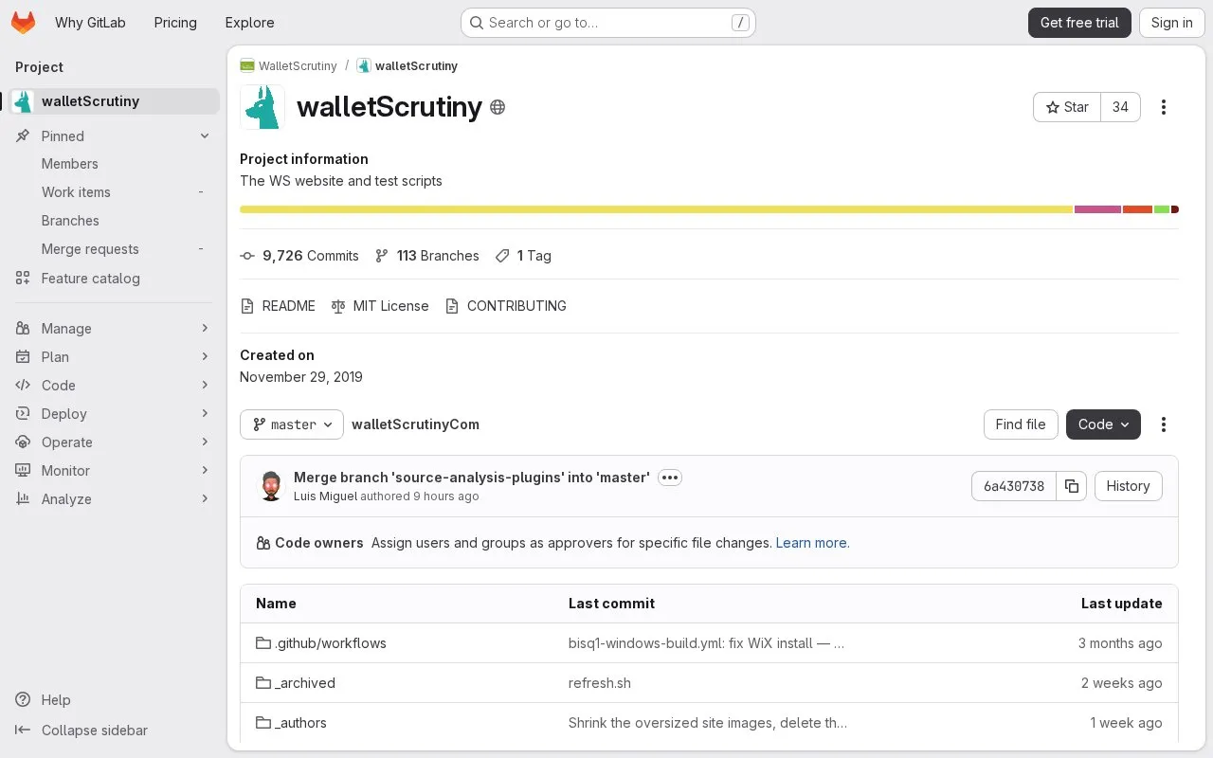1213x758 pixels.
Task: Go to Explore
Action: 250,23
